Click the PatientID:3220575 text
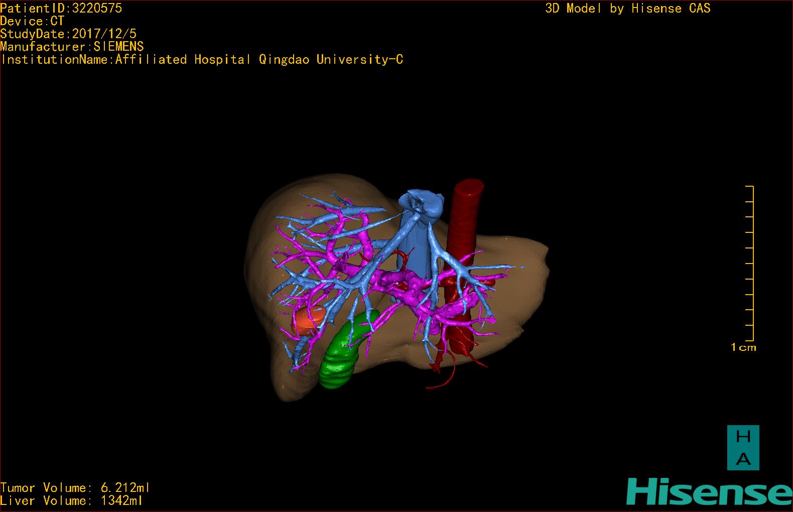Image resolution: width=793 pixels, height=512 pixels. pos(61,8)
